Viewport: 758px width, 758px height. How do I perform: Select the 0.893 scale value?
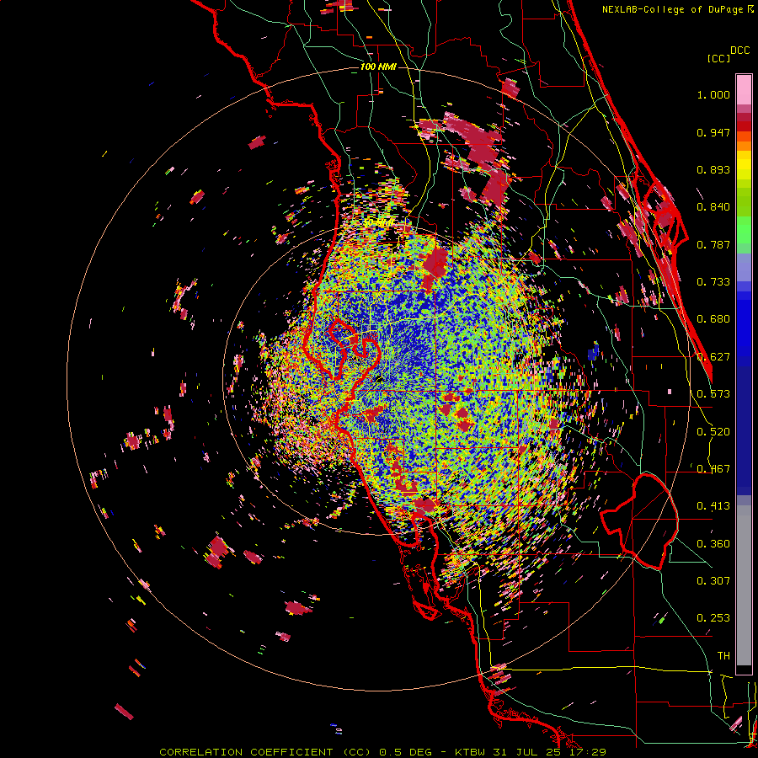pyautogui.click(x=713, y=169)
